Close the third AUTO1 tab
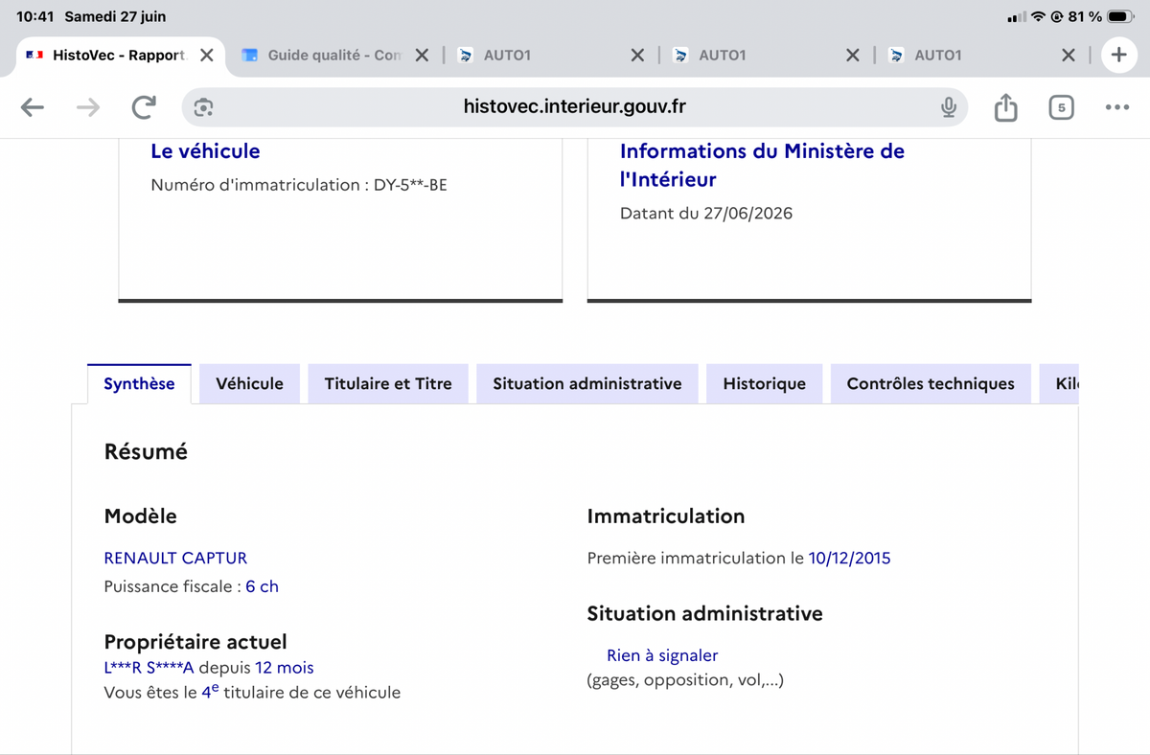 click(1069, 56)
